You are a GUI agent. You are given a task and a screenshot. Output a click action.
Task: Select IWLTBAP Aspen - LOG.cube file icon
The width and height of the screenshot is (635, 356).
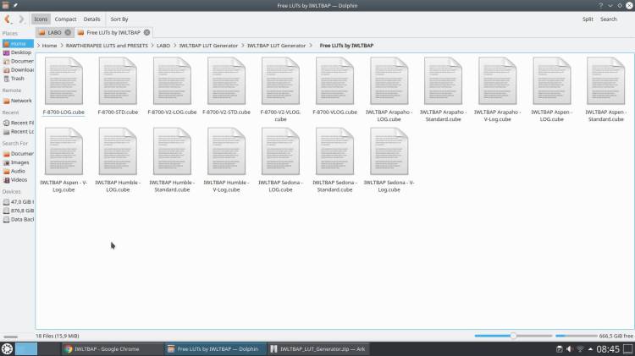(551, 80)
